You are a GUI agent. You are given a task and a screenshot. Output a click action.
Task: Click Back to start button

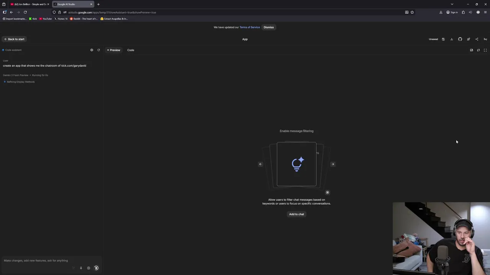pyautogui.click(x=14, y=39)
